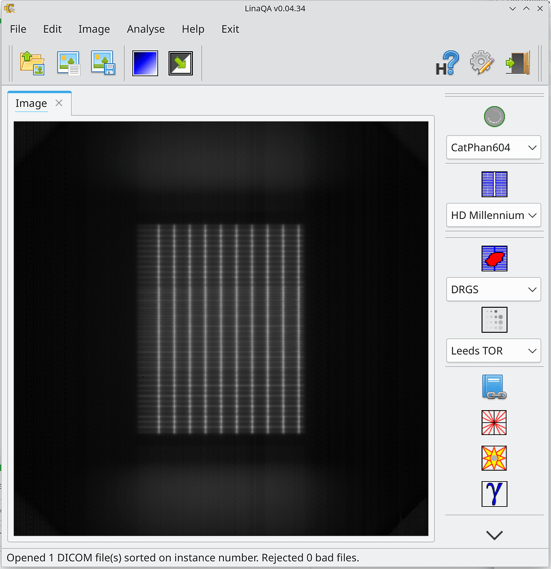Launch the Winston-Lutz star icon
The image size is (551, 569).
click(x=494, y=458)
